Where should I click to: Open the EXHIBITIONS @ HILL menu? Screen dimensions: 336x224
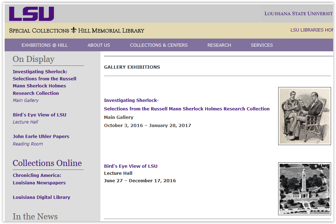point(44,45)
